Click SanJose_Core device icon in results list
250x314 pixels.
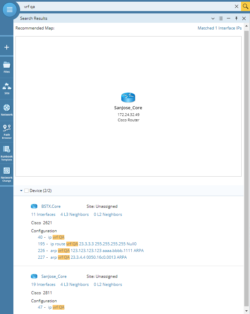click(x=34, y=276)
